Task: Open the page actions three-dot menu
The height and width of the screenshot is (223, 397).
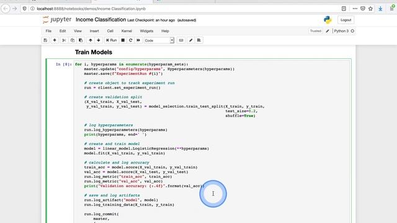Action: (x=355, y=9)
